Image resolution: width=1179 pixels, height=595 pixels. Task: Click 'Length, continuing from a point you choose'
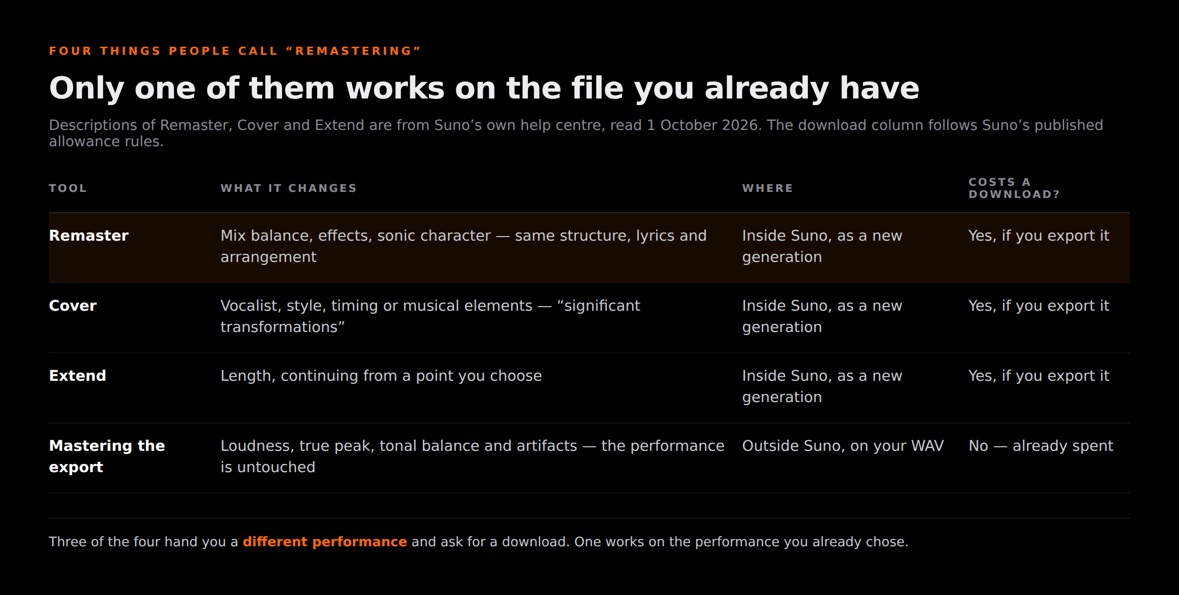(381, 376)
